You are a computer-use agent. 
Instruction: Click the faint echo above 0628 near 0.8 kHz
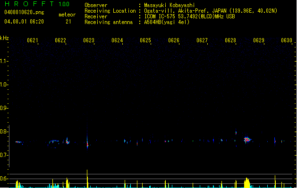tap(236, 133)
